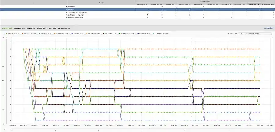Viewport: 275px width, 132px height.
Task: Open the Search Engine dropdown
Action: click(x=255, y=34)
